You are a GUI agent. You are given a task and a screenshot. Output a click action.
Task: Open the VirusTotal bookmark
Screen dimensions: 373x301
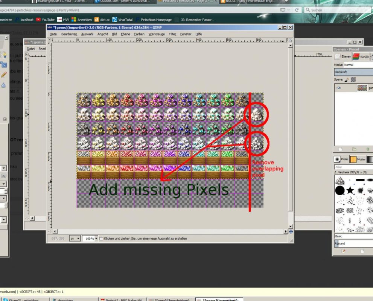(x=122, y=20)
